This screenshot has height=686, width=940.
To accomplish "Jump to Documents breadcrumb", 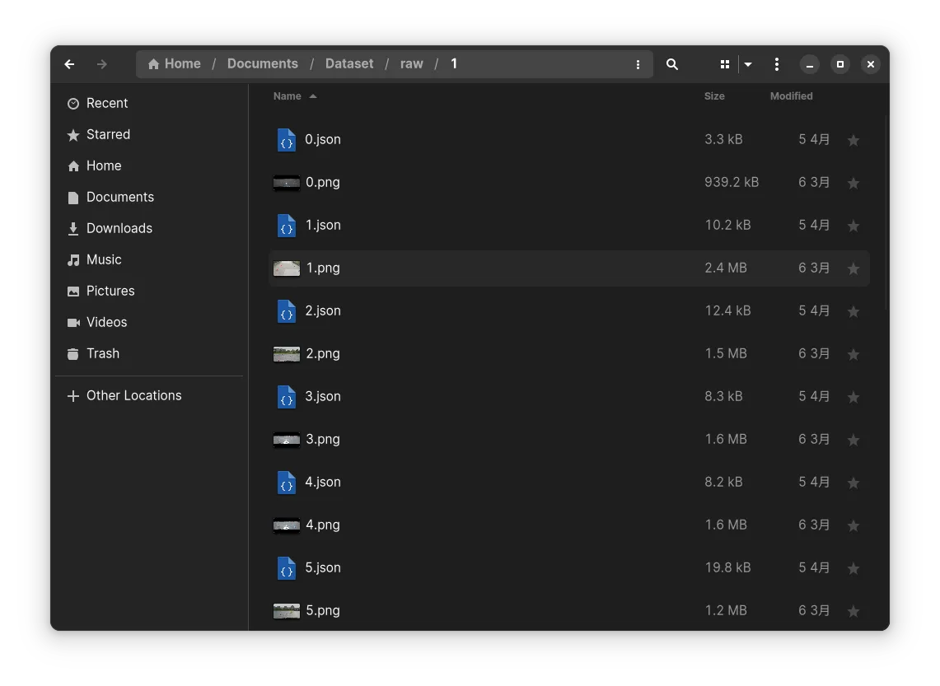I will tap(263, 64).
